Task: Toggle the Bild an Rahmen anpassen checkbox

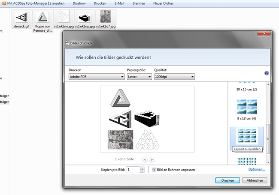Action: pos(154,170)
